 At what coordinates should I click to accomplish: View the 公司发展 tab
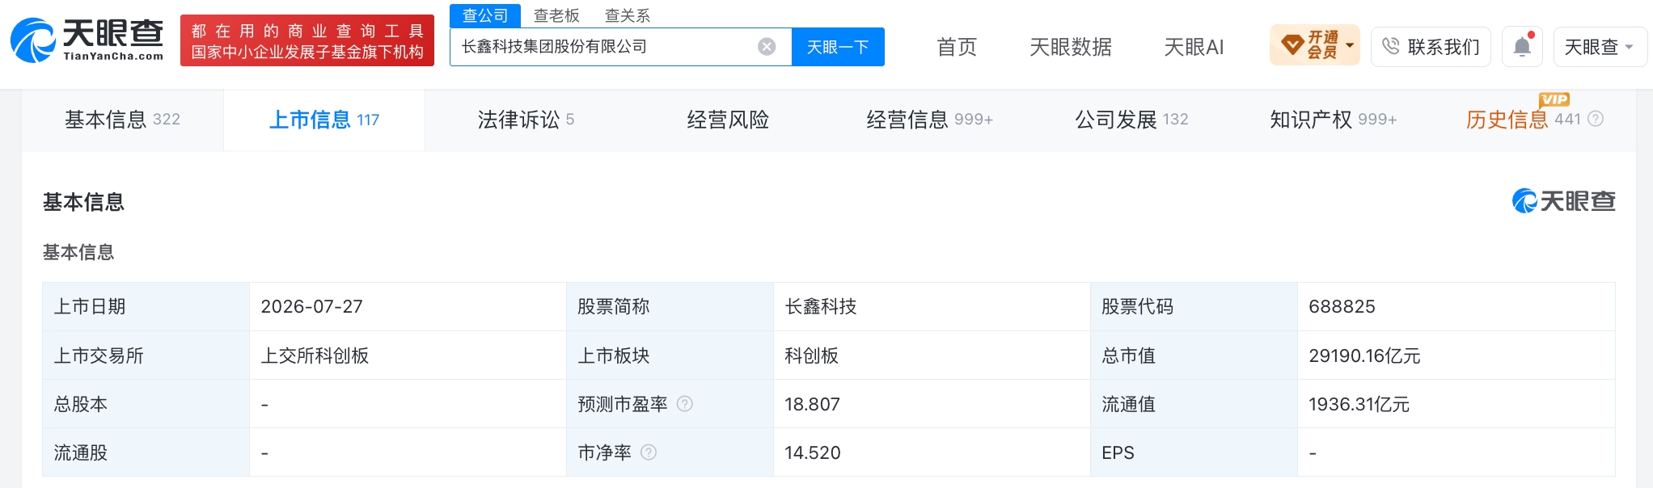[1131, 120]
